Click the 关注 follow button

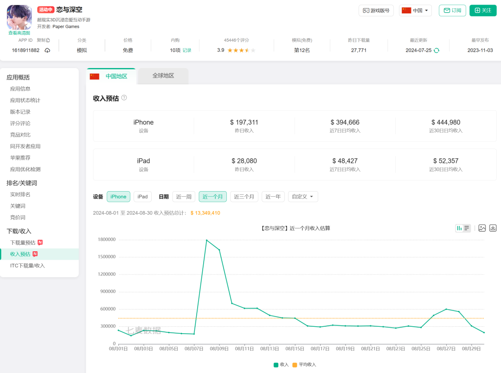[x=483, y=10]
